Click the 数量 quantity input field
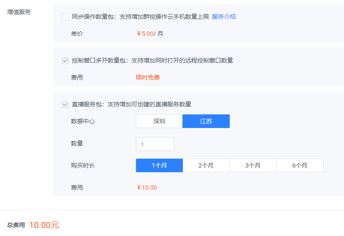The height and width of the screenshot is (236, 344). [x=155, y=144]
